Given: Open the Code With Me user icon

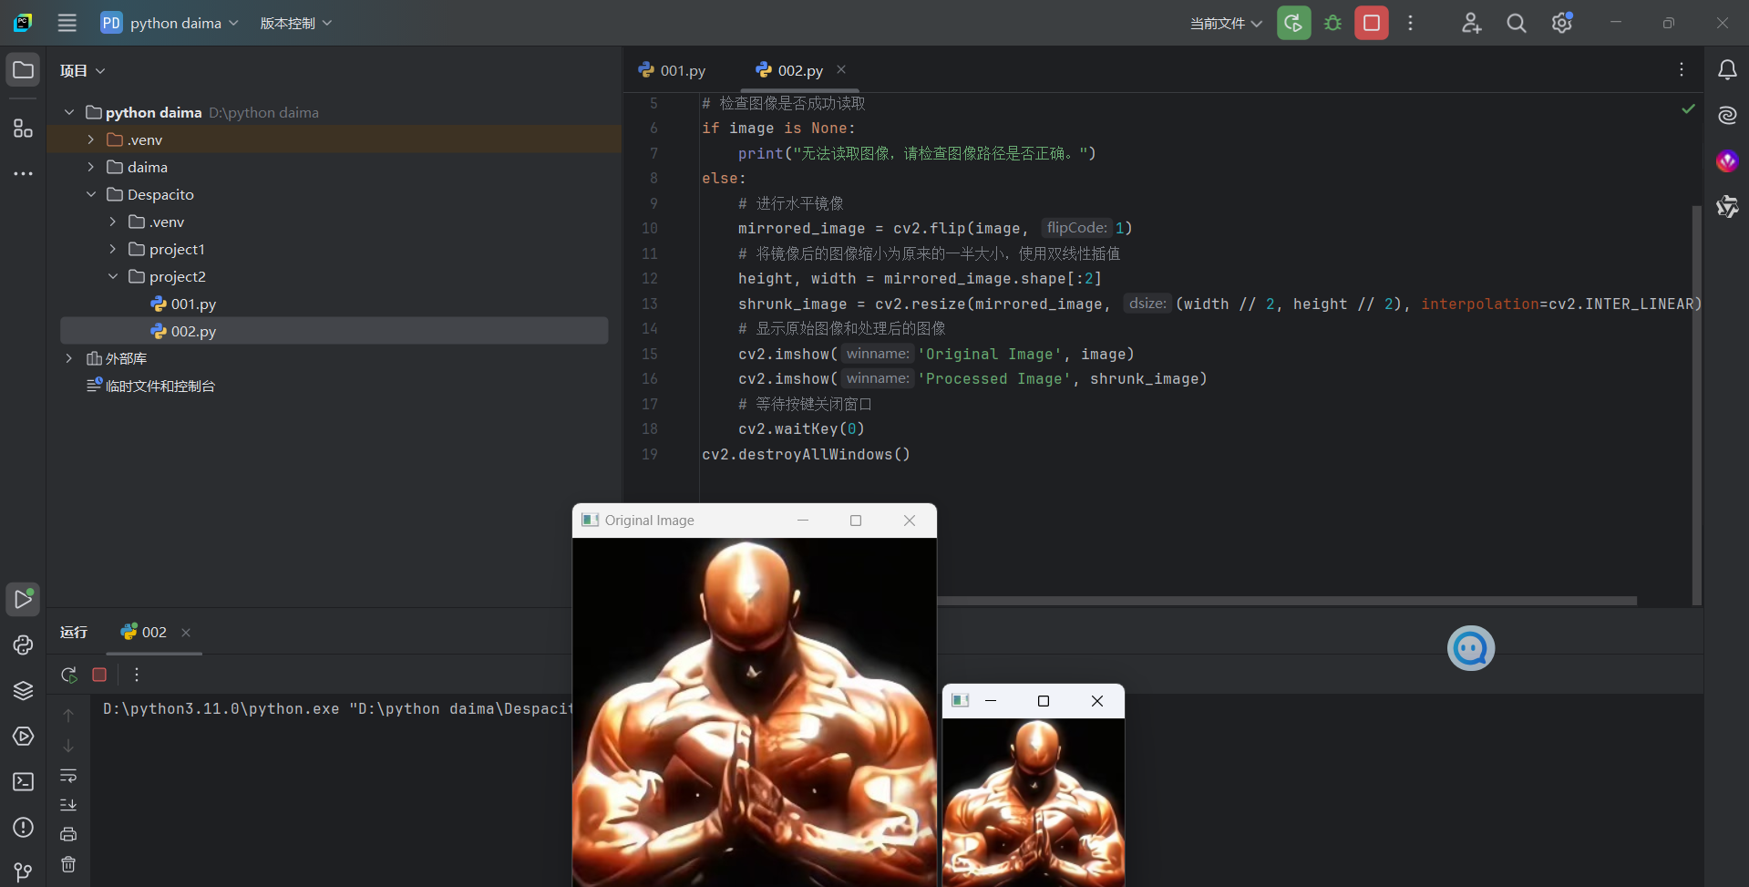Looking at the screenshot, I should (x=1471, y=23).
